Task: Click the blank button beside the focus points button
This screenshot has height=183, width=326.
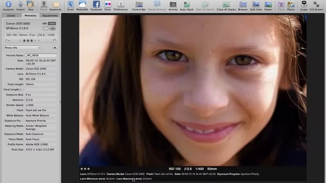Action: (x=46, y=28)
